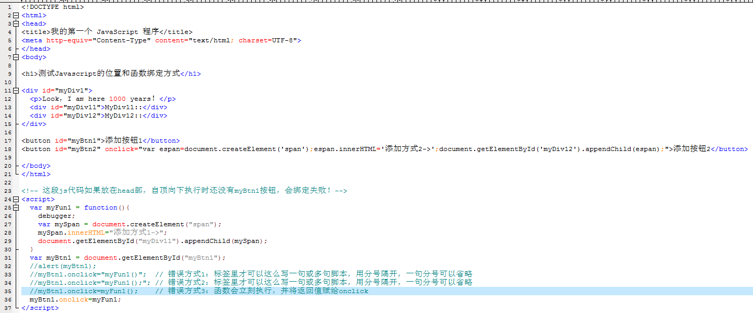The width and height of the screenshot is (753, 313).
Task: Collapse the <script> fold marker on line 24
Action: click(x=16, y=200)
